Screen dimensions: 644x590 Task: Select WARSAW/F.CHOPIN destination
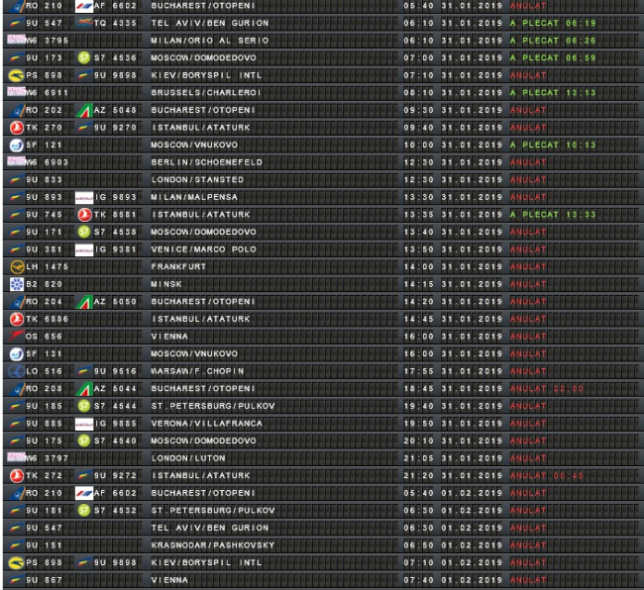[197, 371]
